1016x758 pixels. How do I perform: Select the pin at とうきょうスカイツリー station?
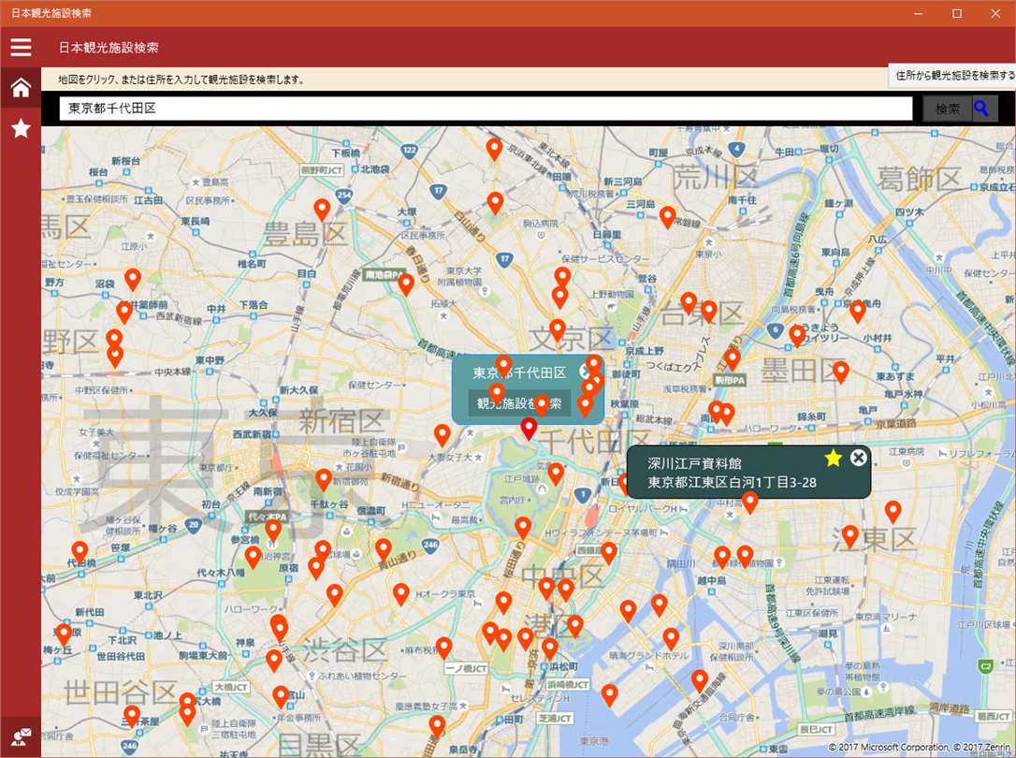pos(797,336)
